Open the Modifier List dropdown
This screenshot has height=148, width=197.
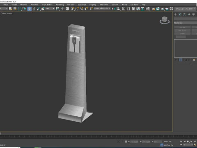coord(186,23)
